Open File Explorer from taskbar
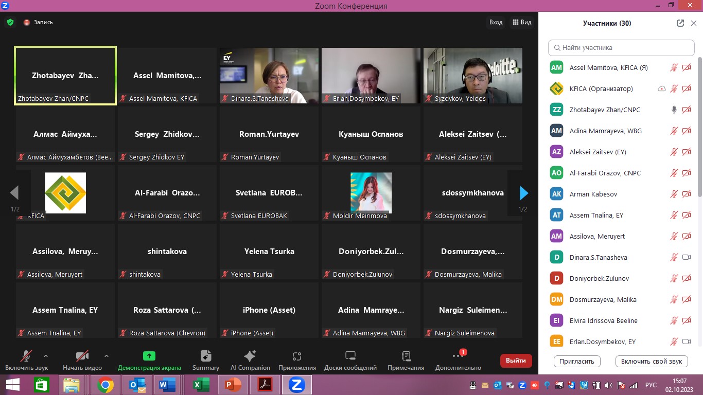The height and width of the screenshot is (395, 703). [x=72, y=385]
